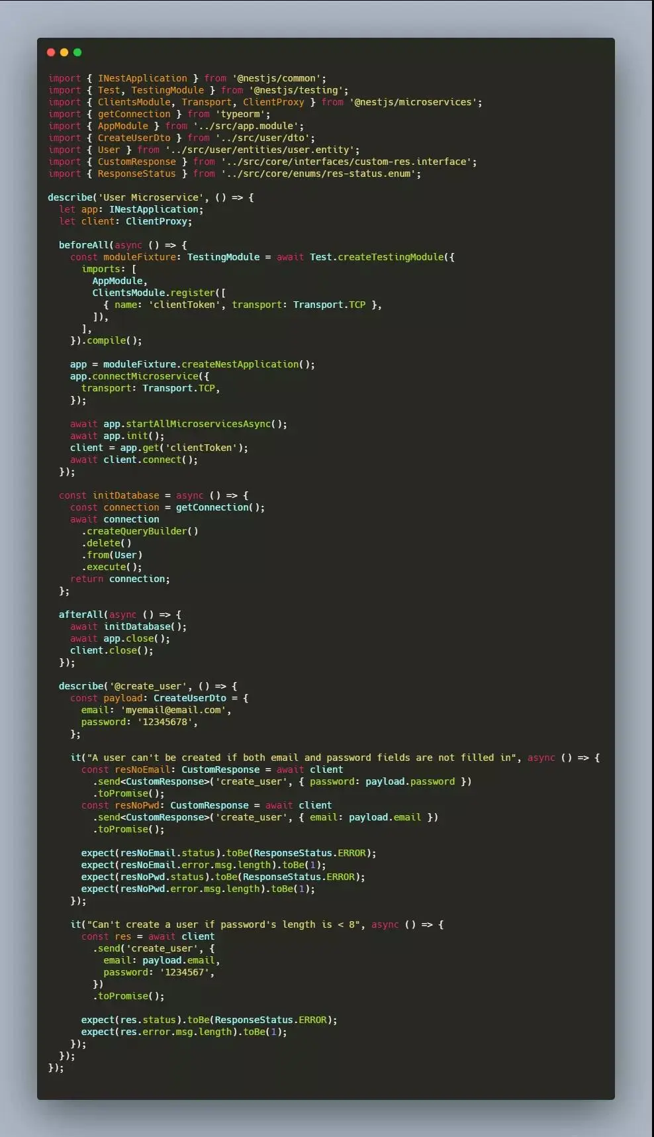Select moduleFixture.createNestApplication() call
Image resolution: width=654 pixels, height=1137 pixels.
coord(207,364)
